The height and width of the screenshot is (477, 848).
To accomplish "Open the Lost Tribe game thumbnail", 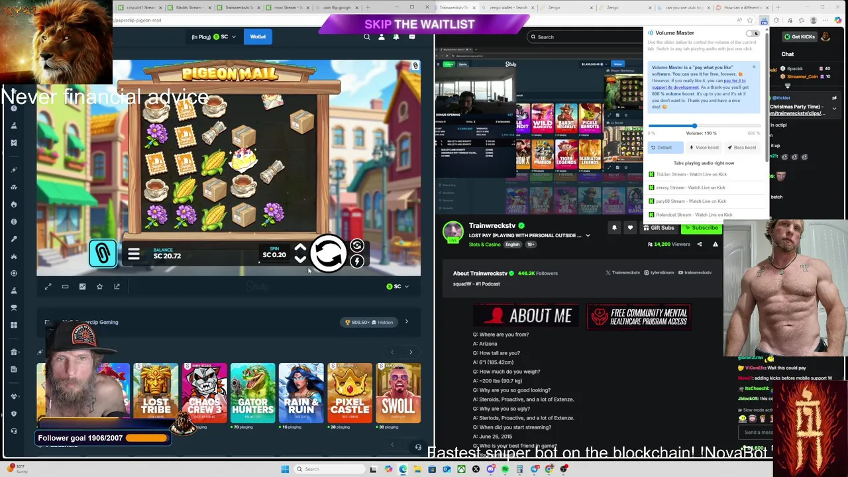I will [x=156, y=393].
